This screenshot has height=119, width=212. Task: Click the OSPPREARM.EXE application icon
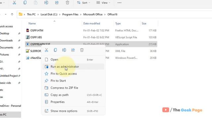pos(27,44)
